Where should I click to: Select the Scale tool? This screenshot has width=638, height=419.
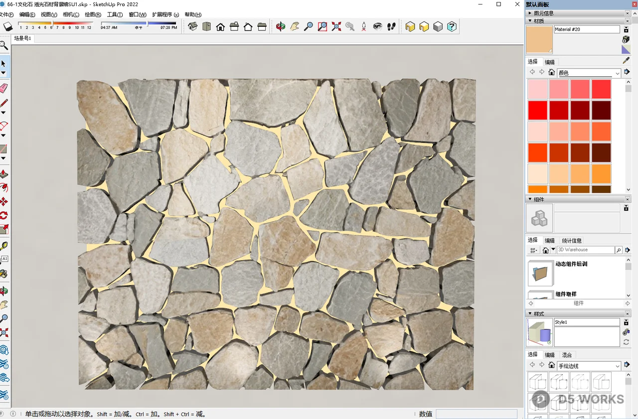pyautogui.click(x=3, y=229)
